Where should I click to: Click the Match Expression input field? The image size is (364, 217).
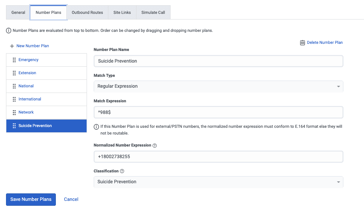218,112
